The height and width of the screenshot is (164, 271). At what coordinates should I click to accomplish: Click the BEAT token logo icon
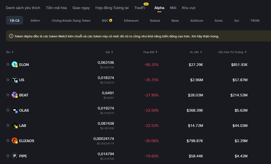coord(14,95)
